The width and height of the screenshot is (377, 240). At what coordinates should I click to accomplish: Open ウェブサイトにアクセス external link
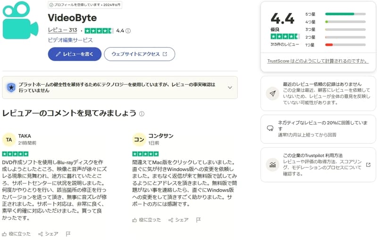coord(140,54)
